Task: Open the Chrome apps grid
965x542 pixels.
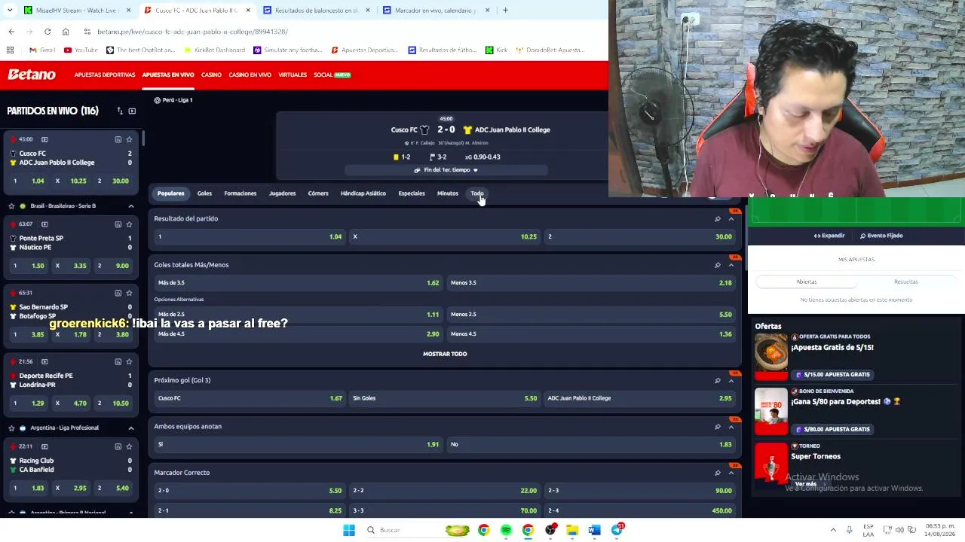Action: pyautogui.click(x=11, y=50)
